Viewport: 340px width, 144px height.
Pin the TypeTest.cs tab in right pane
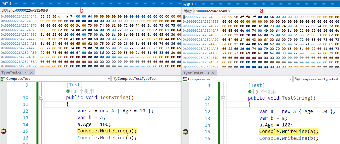click(x=208, y=73)
